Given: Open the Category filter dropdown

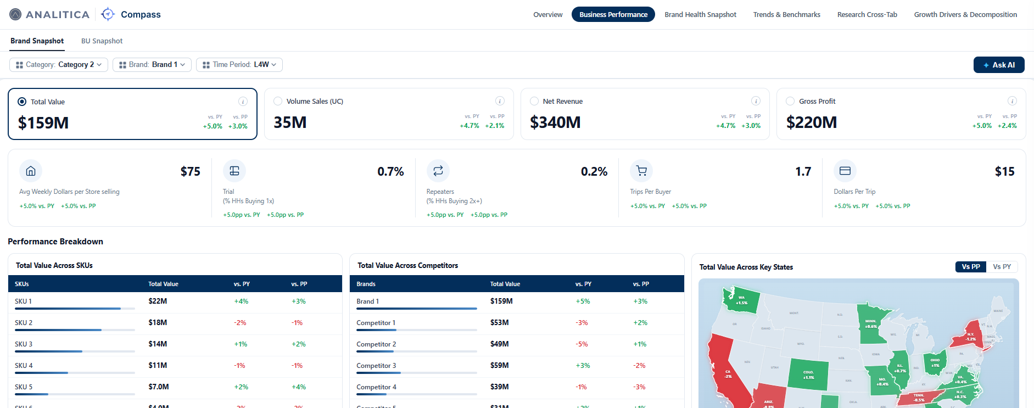Looking at the screenshot, I should click(x=59, y=65).
